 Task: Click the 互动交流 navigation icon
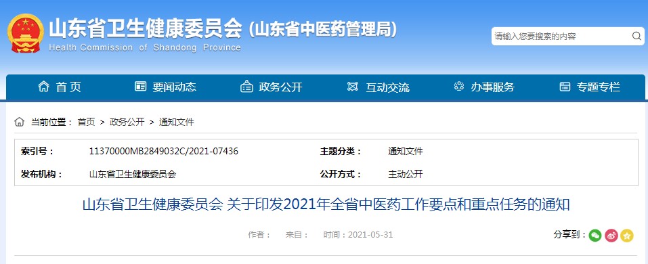tap(353, 87)
